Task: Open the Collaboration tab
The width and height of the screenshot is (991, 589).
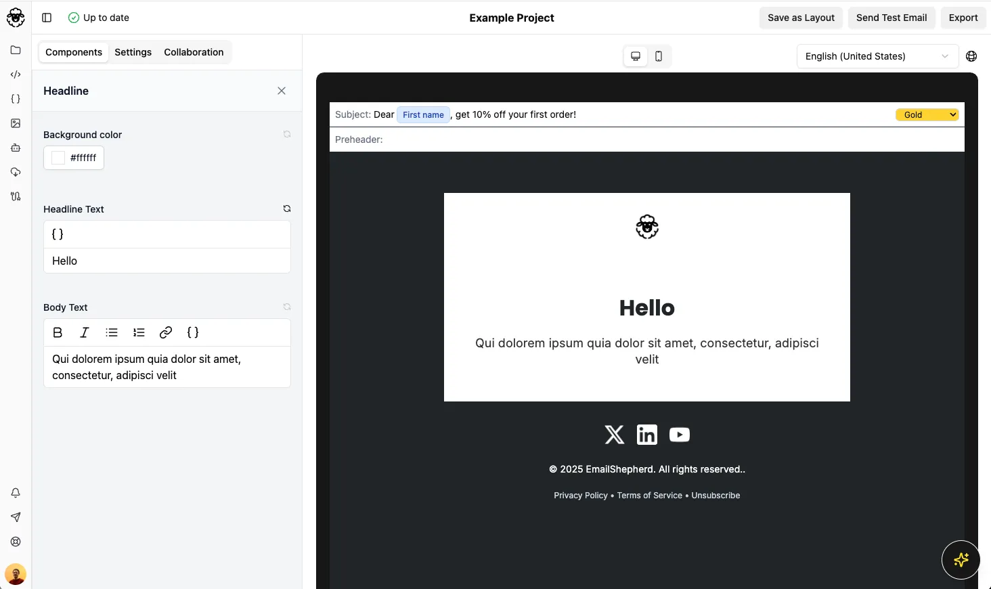Action: click(x=194, y=52)
